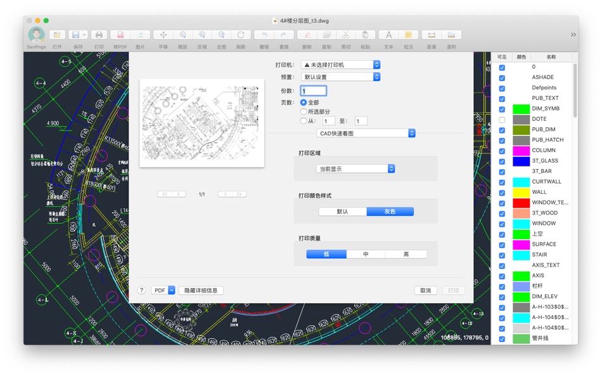The height and width of the screenshot is (376, 602).
Task: Click the 打印 printer icon in toolbar
Action: [99, 35]
